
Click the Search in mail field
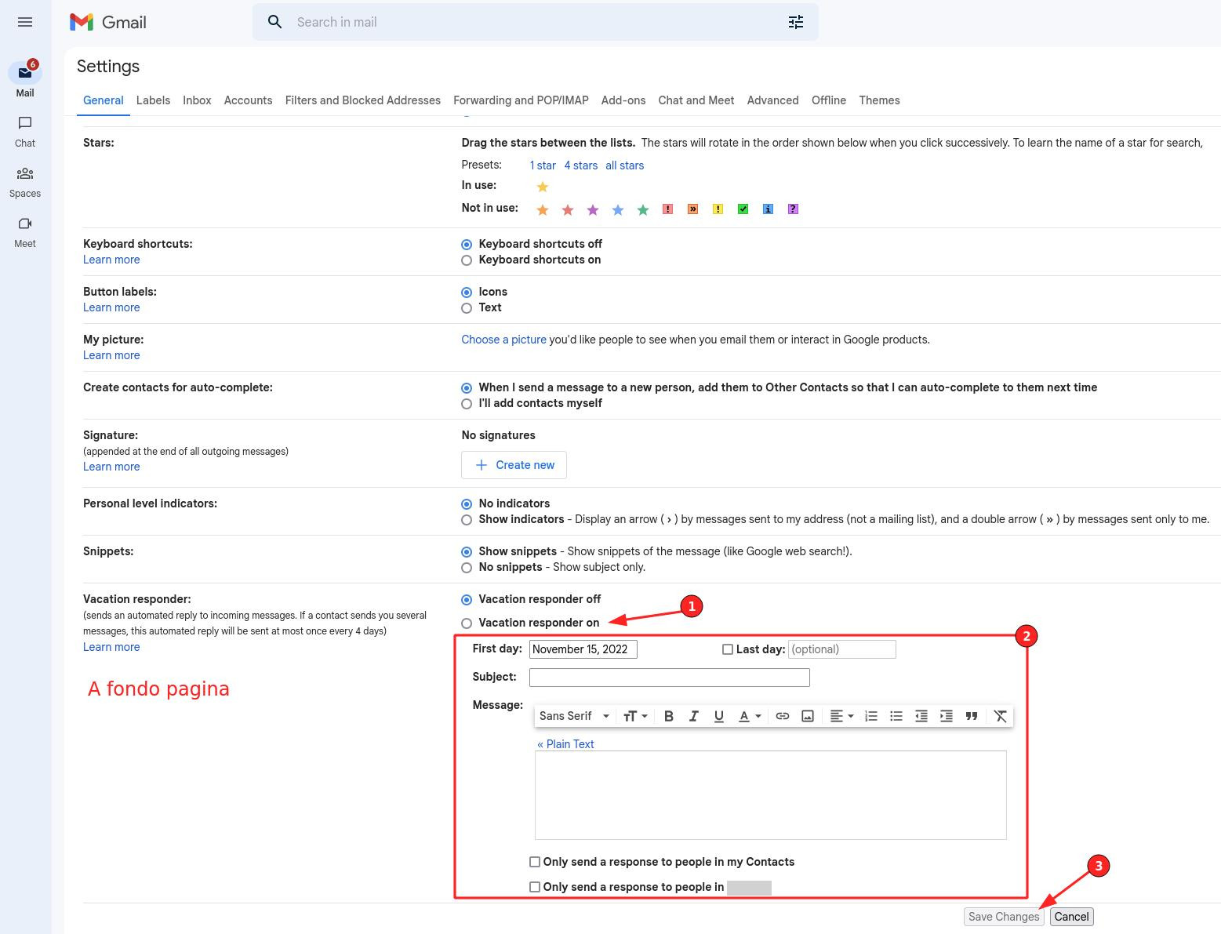point(536,22)
